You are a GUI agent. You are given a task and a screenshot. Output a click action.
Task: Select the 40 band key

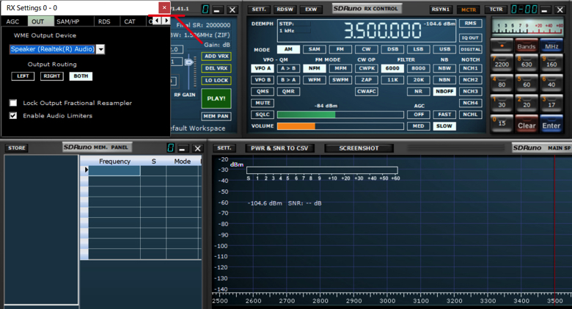pyautogui.click(x=551, y=84)
